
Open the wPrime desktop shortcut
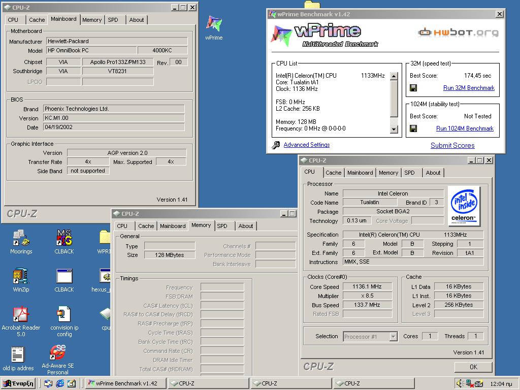tap(214, 28)
